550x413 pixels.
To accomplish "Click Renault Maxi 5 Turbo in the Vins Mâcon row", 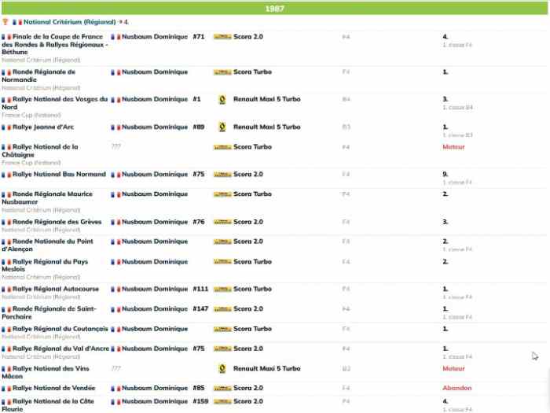I will click(267, 369).
